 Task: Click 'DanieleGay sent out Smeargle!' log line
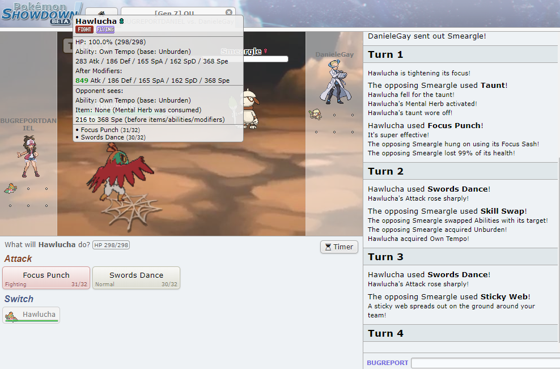(x=427, y=36)
